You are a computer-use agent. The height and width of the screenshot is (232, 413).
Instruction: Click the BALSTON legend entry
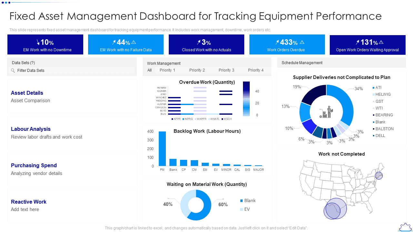tap(383, 129)
